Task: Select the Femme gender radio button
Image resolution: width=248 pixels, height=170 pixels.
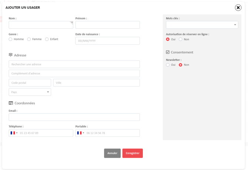Action: tap(29, 39)
